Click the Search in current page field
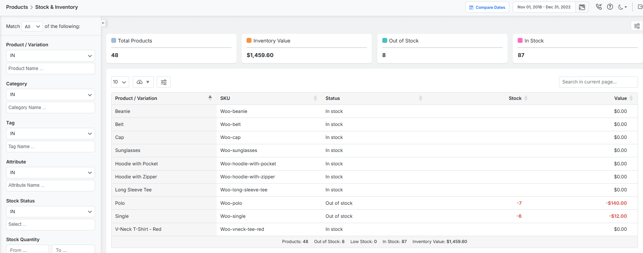This screenshot has width=643, height=253. [598, 82]
